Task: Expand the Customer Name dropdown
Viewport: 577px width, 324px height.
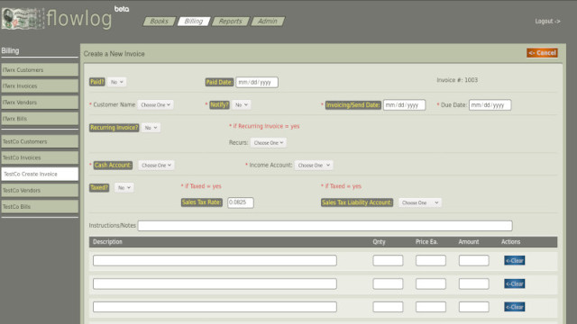Action: [155, 104]
